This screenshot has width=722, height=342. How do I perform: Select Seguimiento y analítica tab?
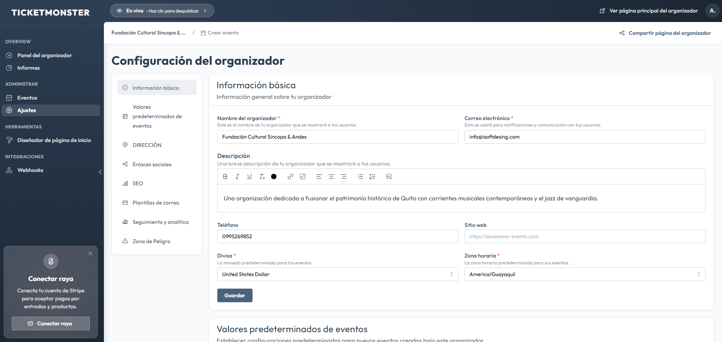157,222
